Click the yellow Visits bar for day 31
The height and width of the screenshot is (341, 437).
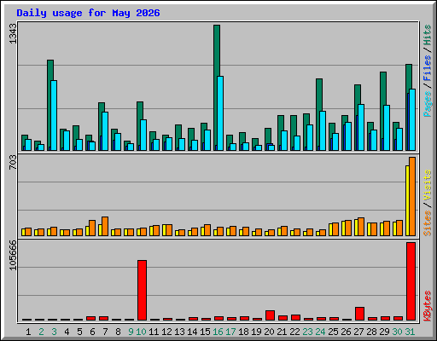(x=407, y=200)
